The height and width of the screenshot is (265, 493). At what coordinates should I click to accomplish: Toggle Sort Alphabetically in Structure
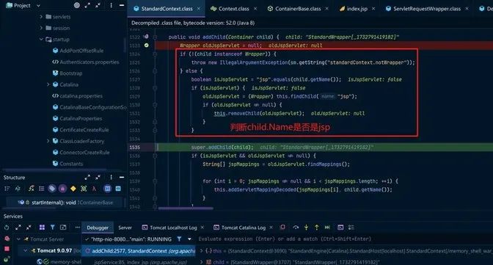tap(18, 189)
